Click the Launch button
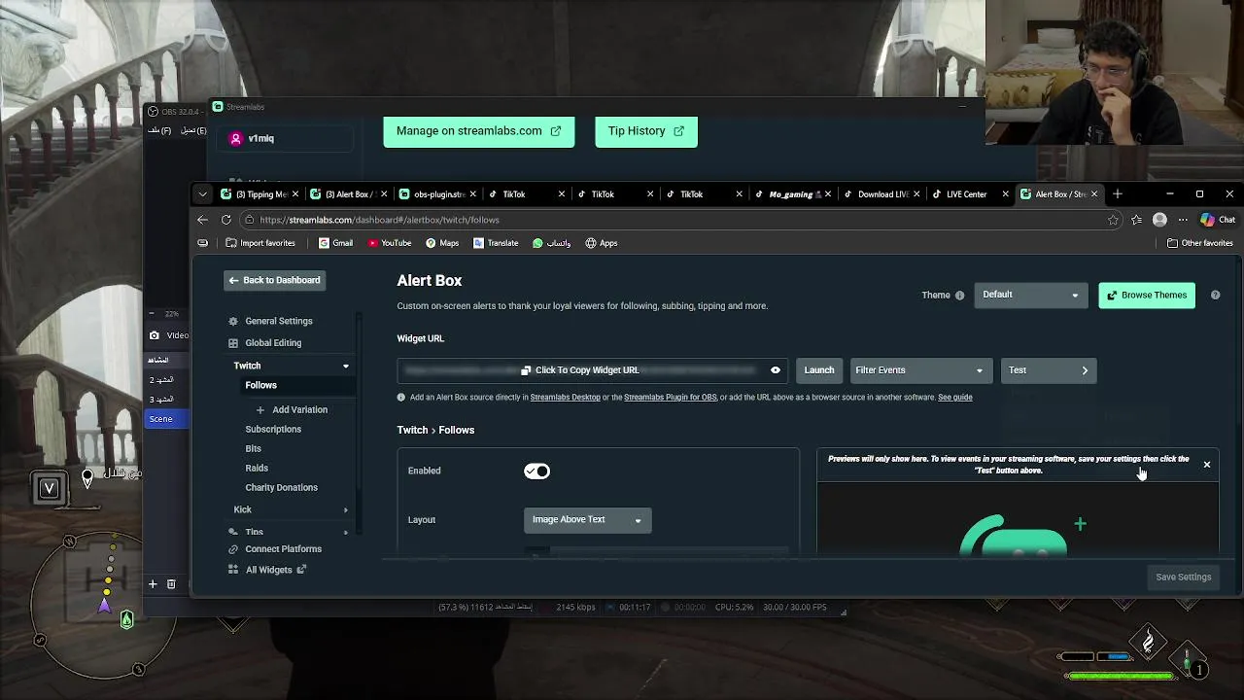This screenshot has width=1244, height=700. point(819,370)
